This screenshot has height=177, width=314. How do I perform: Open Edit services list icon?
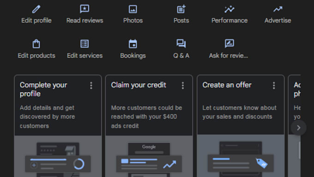point(85,44)
